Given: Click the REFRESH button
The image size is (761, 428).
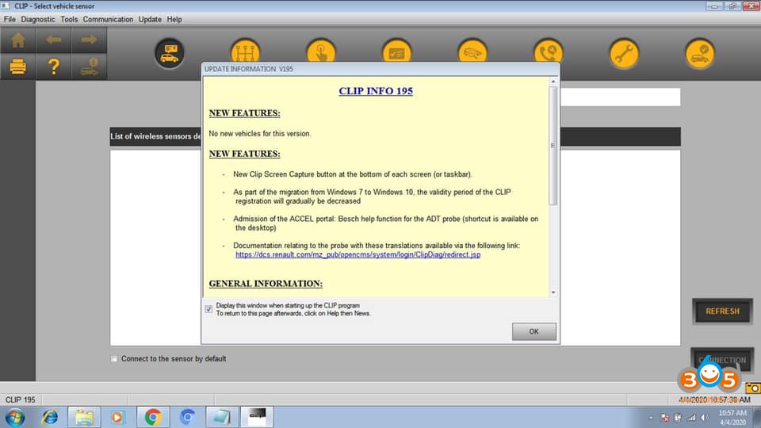Looking at the screenshot, I should point(722,311).
